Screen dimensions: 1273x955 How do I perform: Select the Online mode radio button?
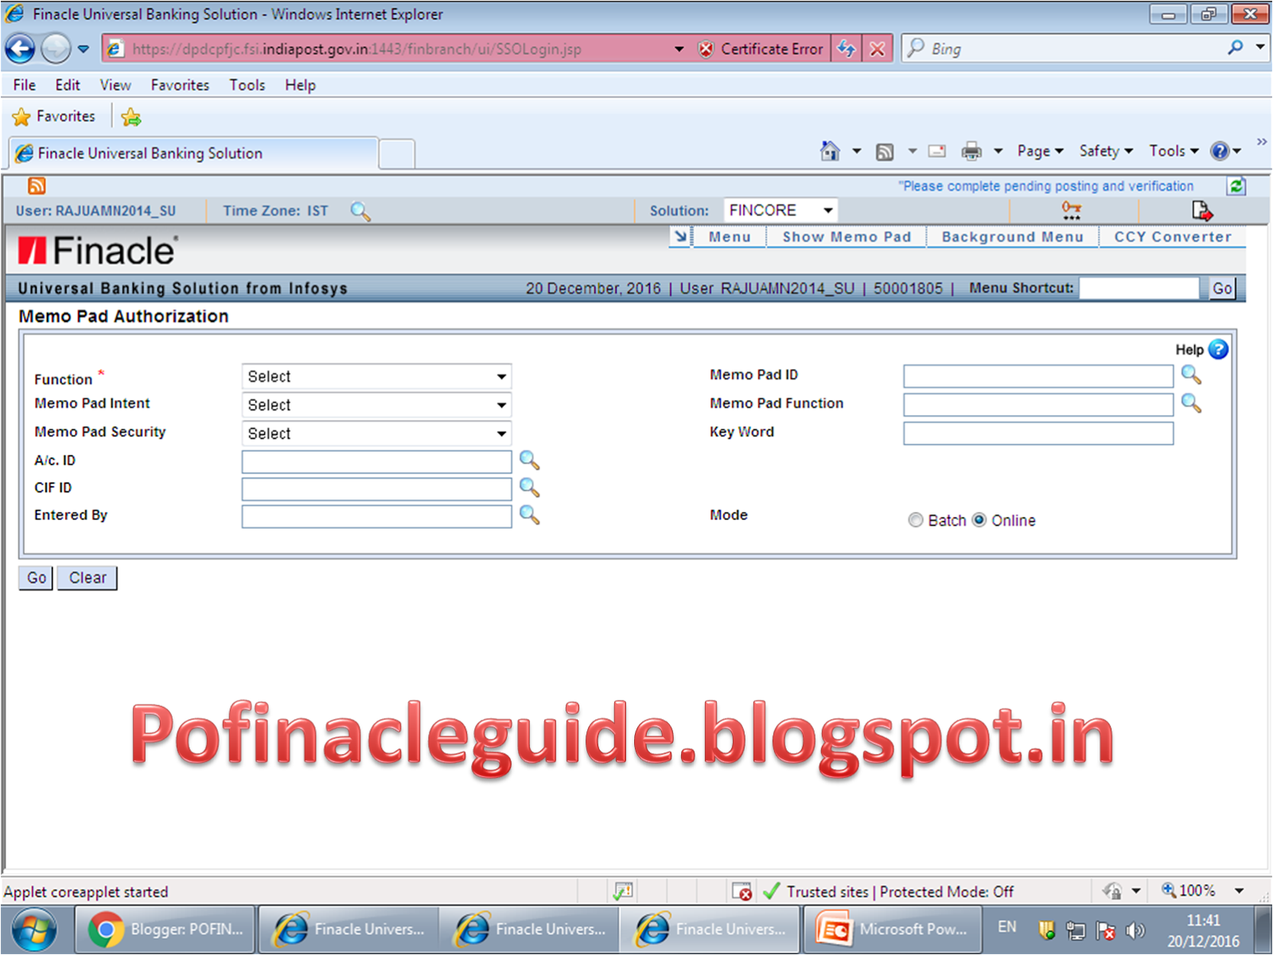point(979,520)
